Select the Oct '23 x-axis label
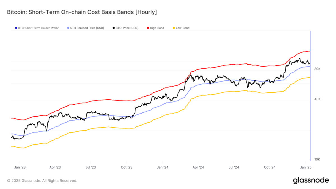 pyautogui.click(x=126, y=167)
